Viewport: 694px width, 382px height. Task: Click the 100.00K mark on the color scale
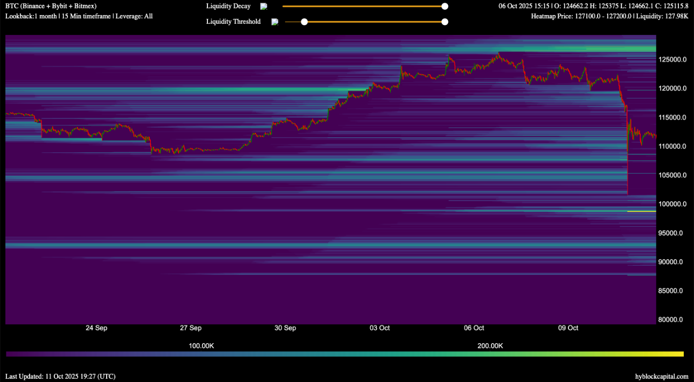click(x=201, y=345)
